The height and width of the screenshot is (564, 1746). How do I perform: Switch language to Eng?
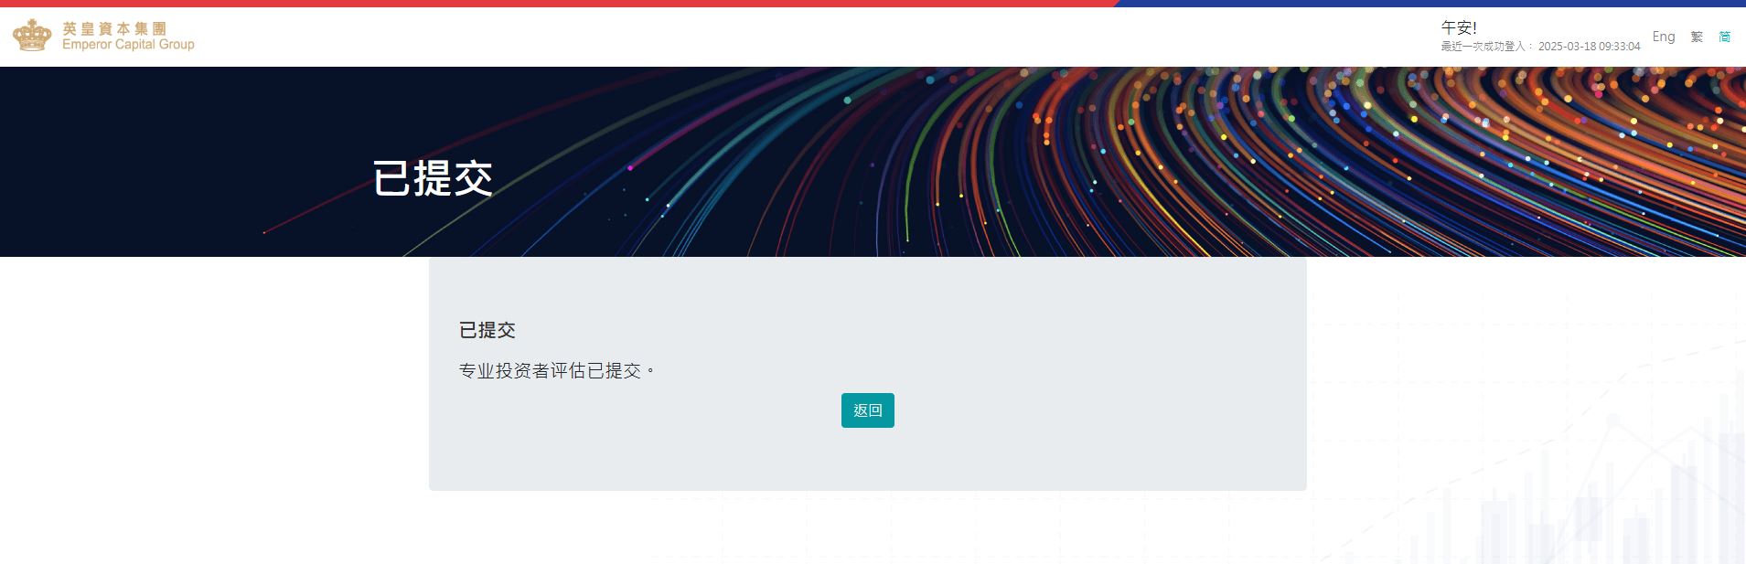tap(1664, 37)
